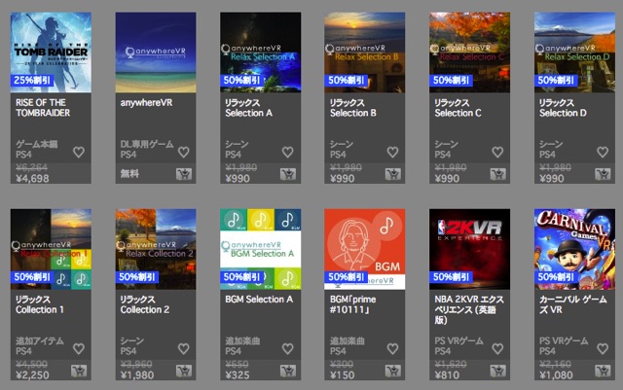This screenshot has width=623, height=390.
Task: Add リラックス Selection B to cart
Action: (392, 174)
